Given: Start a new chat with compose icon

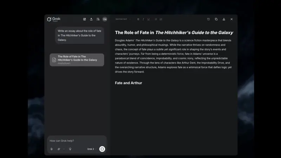Looking at the screenshot, I should [85, 19].
